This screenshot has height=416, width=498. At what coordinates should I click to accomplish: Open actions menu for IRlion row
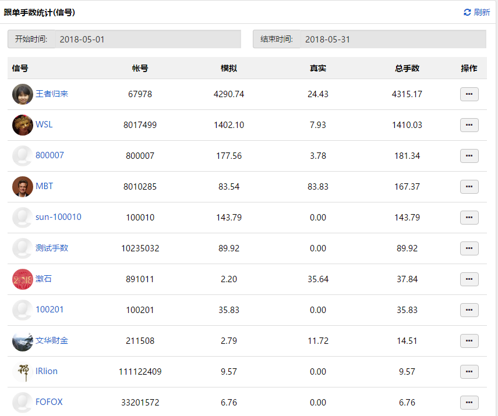point(469,371)
